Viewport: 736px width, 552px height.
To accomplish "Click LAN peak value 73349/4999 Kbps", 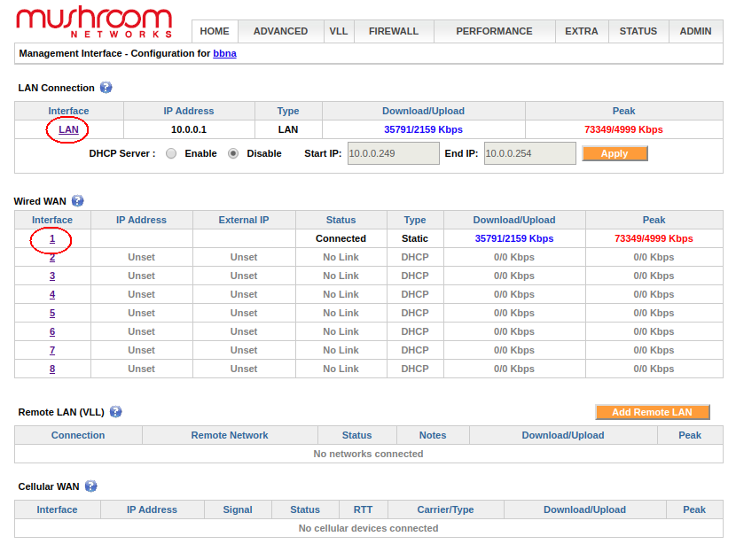I will [623, 129].
